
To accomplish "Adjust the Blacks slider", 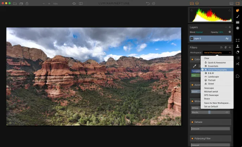I will pos(209,112).
